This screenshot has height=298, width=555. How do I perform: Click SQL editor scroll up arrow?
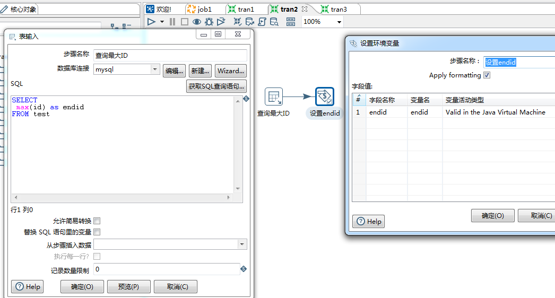pyautogui.click(x=238, y=101)
